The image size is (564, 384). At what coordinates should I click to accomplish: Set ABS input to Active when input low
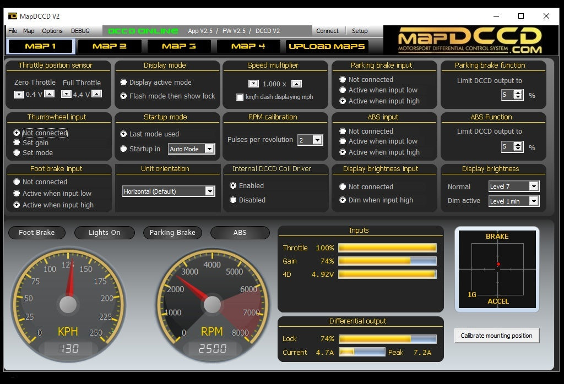coord(378,141)
